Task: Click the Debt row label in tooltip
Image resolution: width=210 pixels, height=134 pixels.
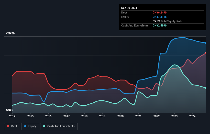Action: [x=124, y=12]
